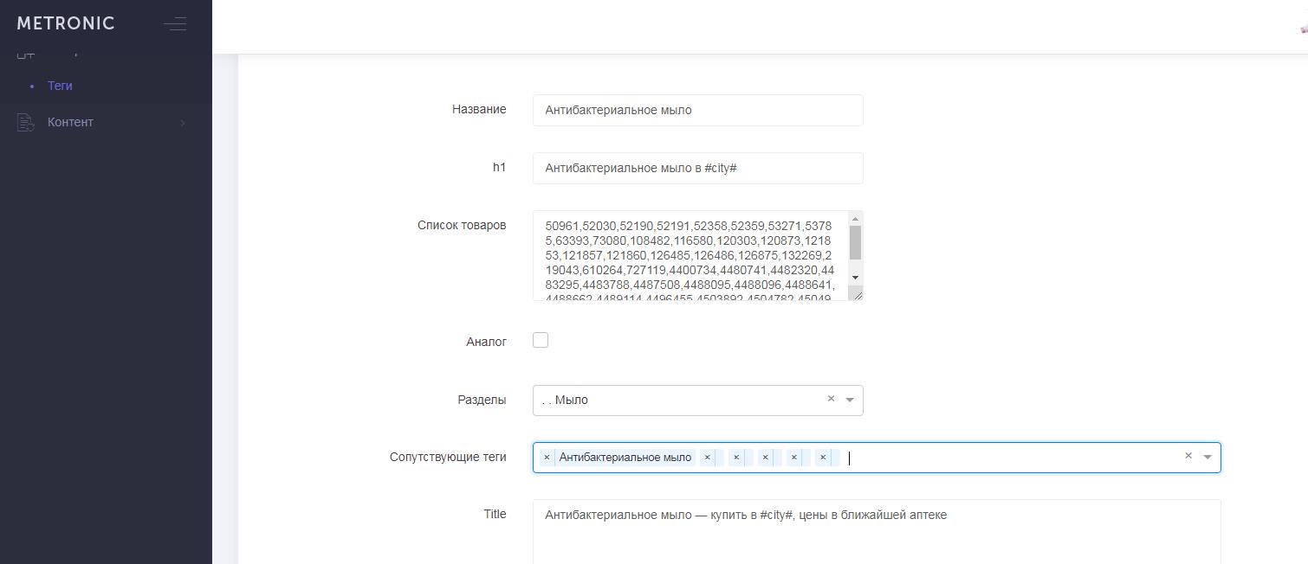Click the Список товаров scrollbar thumb

[x=855, y=243]
